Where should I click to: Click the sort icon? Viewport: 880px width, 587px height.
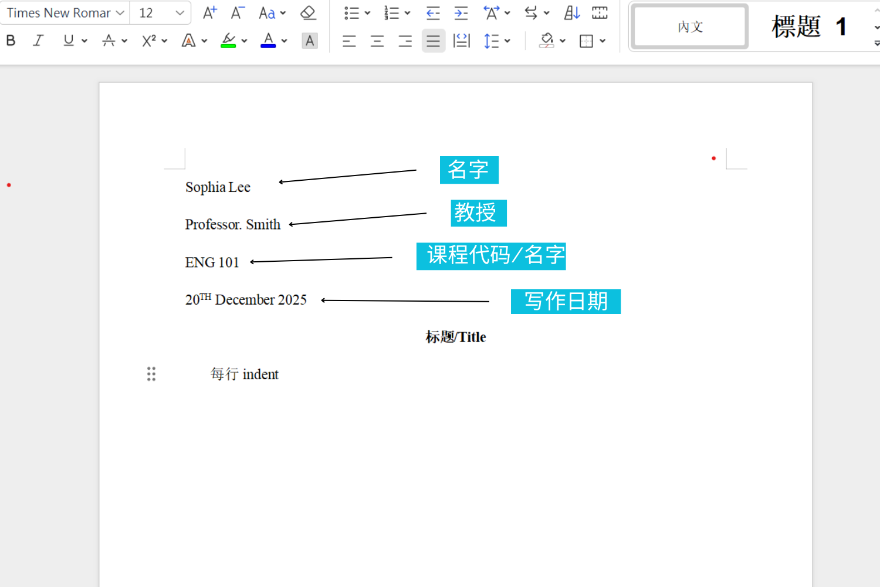pyautogui.click(x=572, y=13)
